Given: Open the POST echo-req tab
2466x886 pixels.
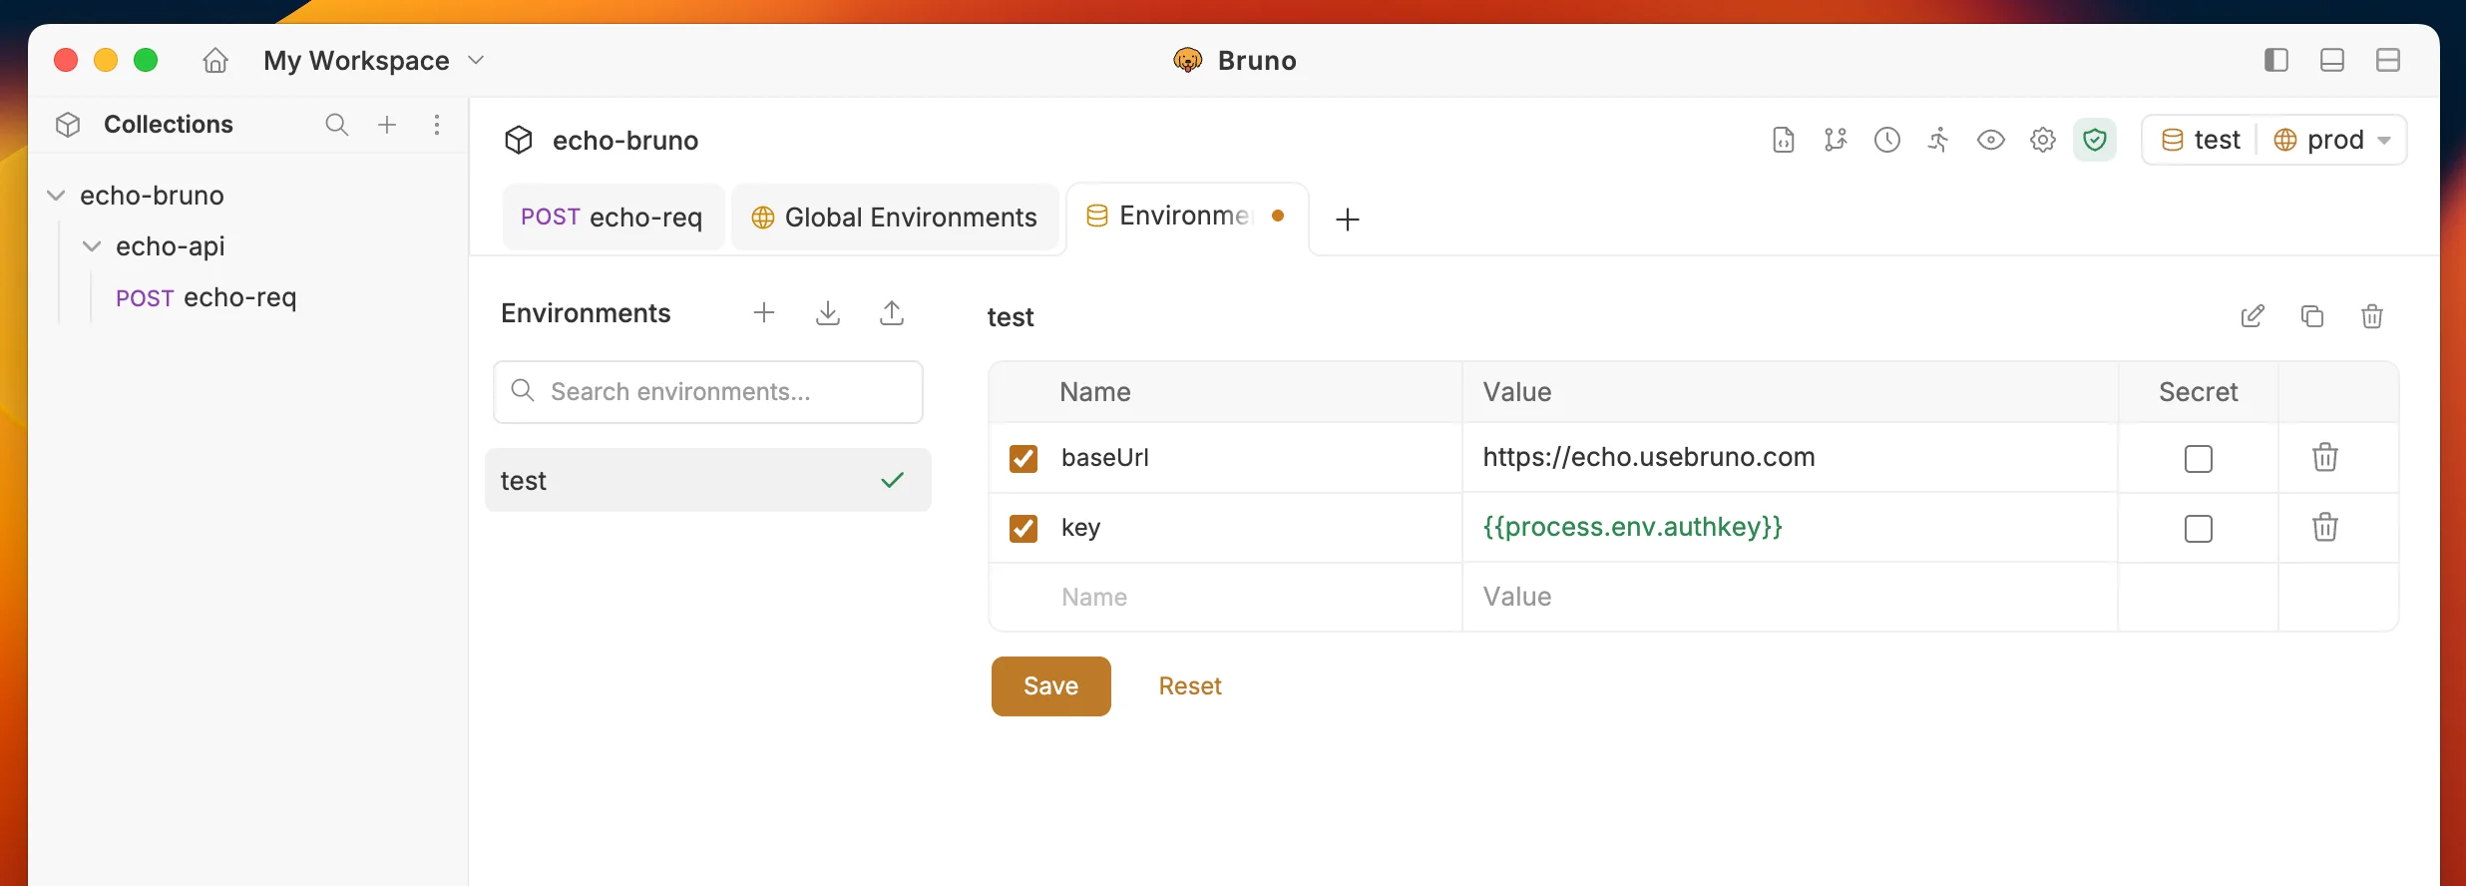Looking at the screenshot, I should (613, 218).
